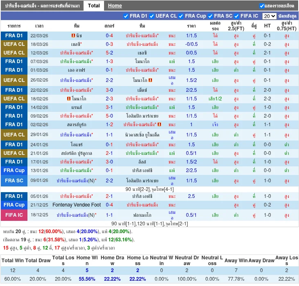Click UEFA CL badge on 18/03/26 row
299x286 pixels.
pyautogui.click(x=14, y=44)
